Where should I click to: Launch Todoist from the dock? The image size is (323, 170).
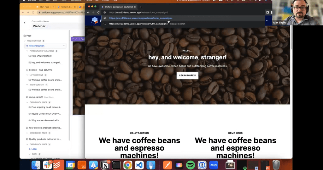click(x=59, y=165)
